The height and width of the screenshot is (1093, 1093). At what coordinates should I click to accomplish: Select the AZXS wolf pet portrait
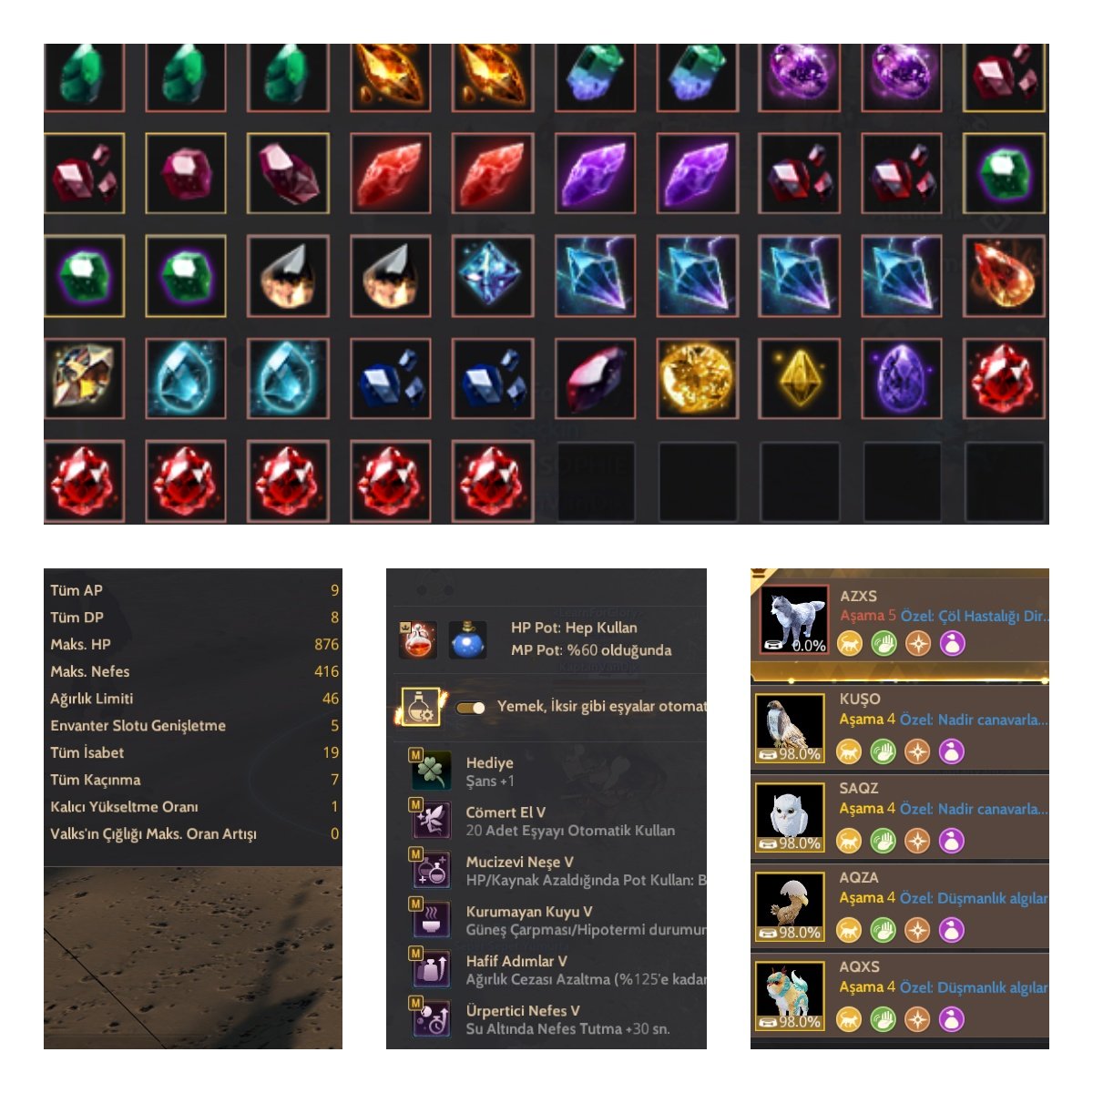tap(793, 619)
